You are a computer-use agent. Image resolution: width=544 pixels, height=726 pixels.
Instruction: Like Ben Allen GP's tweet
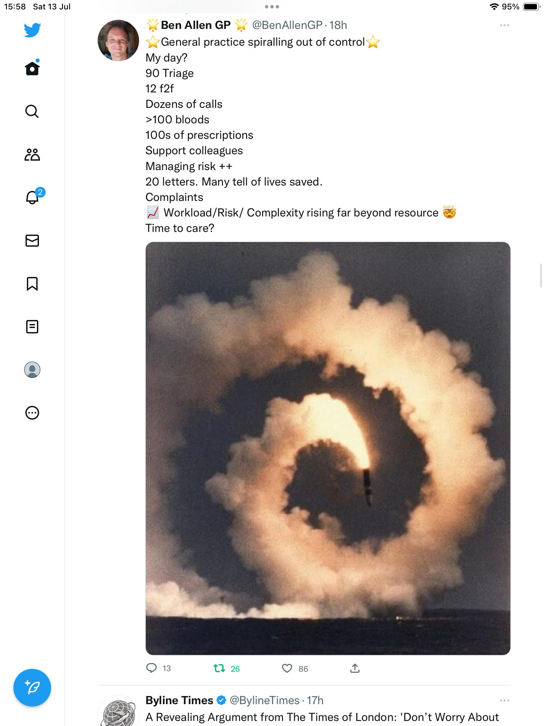287,668
